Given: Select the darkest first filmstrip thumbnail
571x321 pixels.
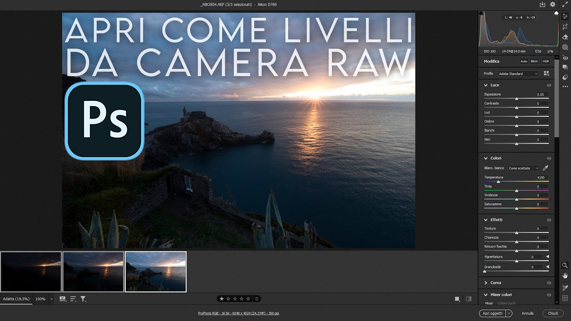Looking at the screenshot, I should [x=31, y=272].
